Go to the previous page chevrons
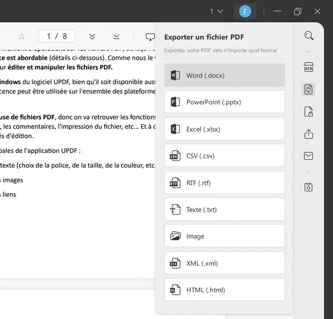Screen dimensions: 333x319 (x=22, y=37)
